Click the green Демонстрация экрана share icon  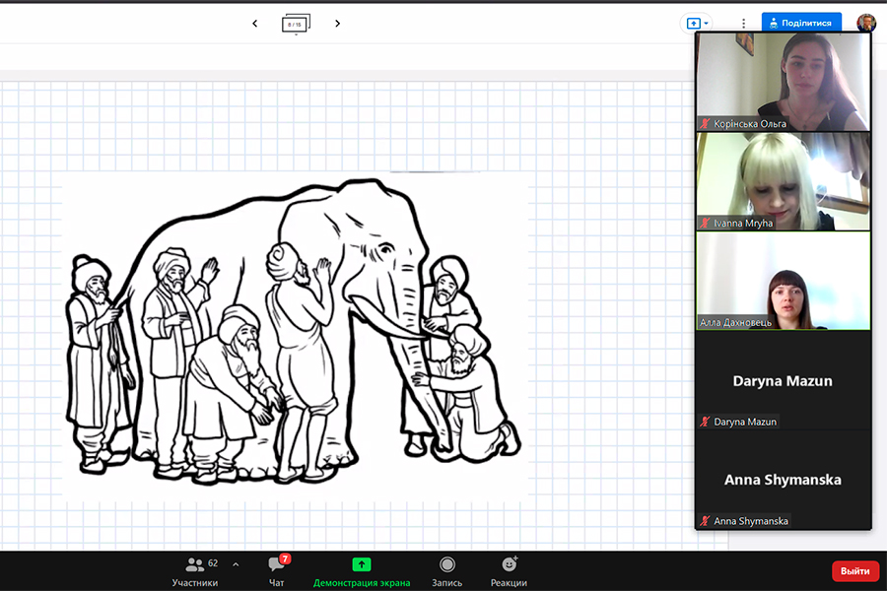tap(362, 564)
